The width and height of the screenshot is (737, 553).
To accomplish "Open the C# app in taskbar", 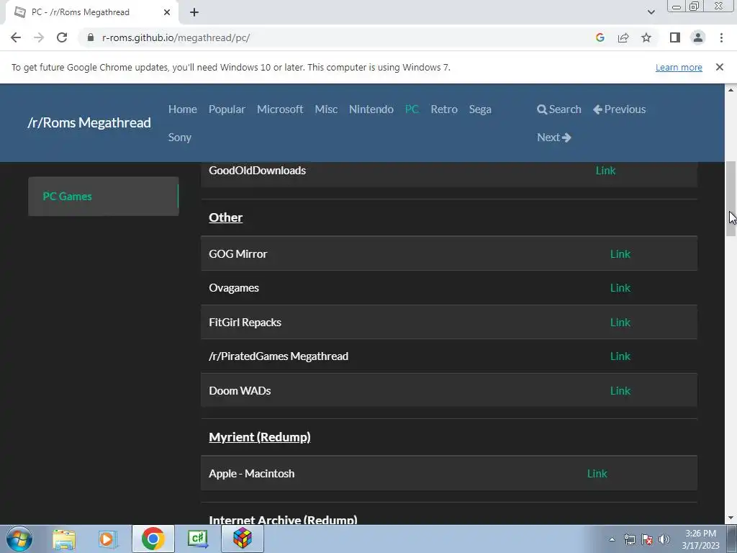I will pyautogui.click(x=198, y=539).
